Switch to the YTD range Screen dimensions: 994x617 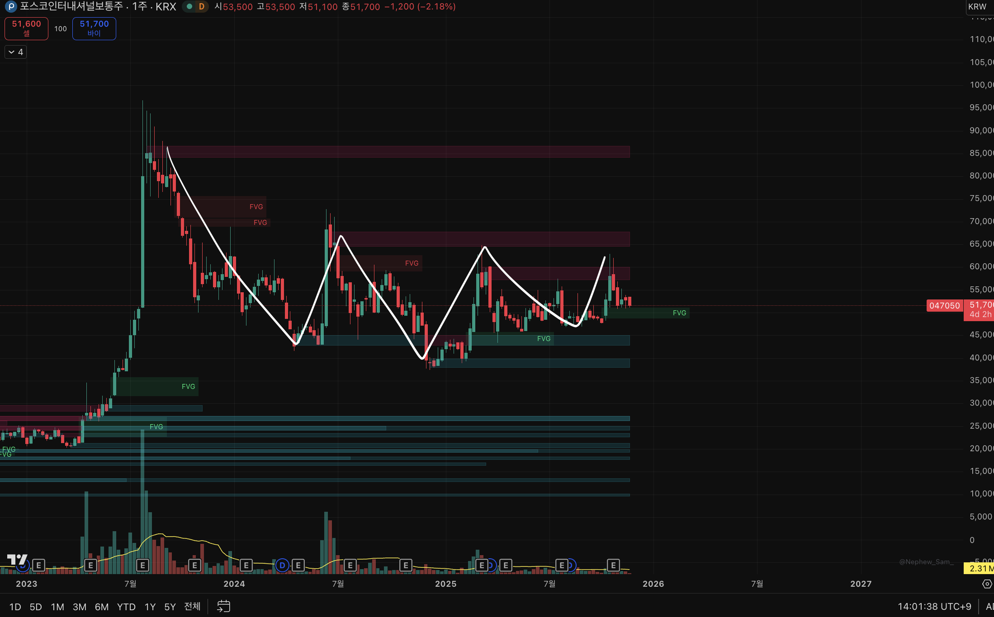tap(126, 607)
